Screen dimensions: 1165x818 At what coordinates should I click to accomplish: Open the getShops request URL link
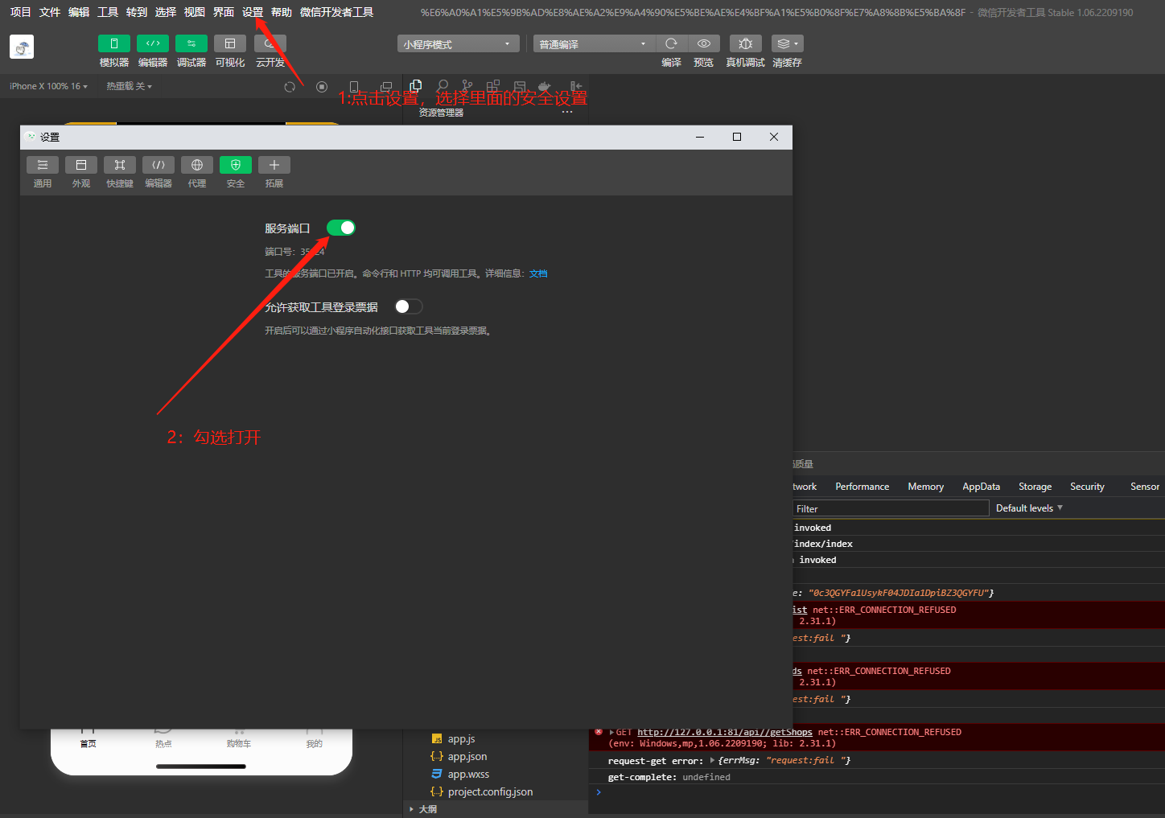coord(724,733)
